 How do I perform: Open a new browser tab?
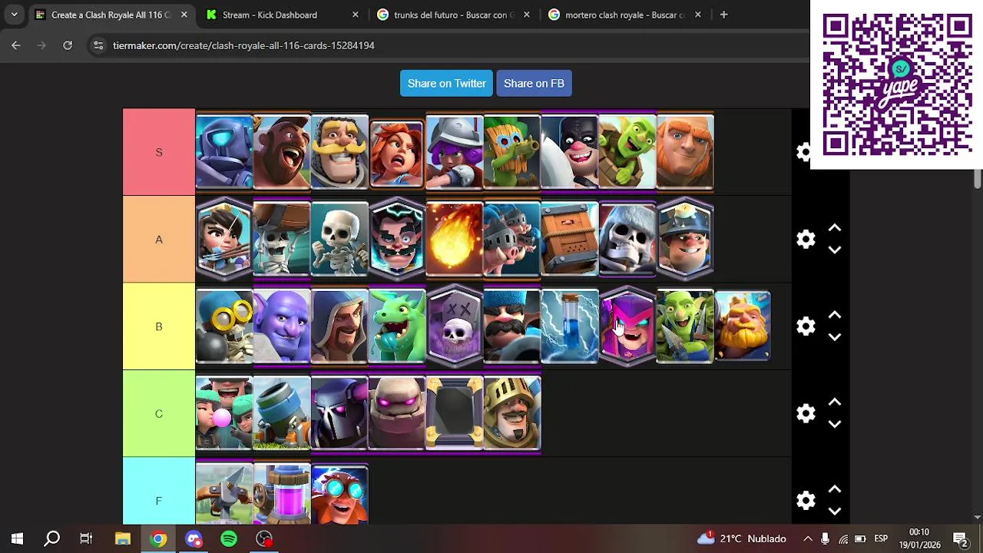tap(723, 15)
